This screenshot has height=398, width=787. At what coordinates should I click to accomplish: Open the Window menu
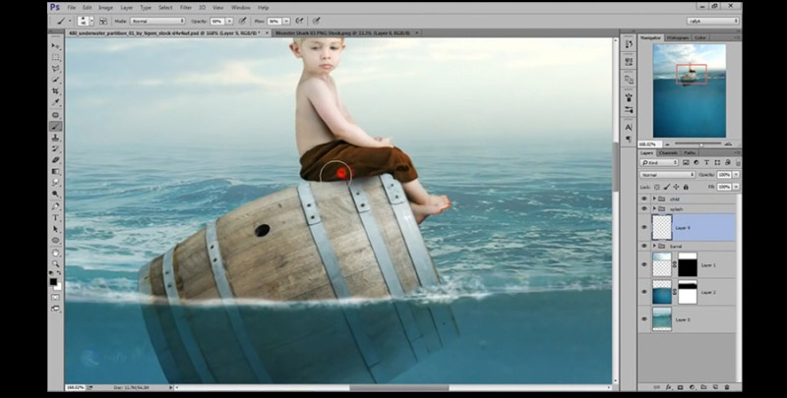pos(240,8)
